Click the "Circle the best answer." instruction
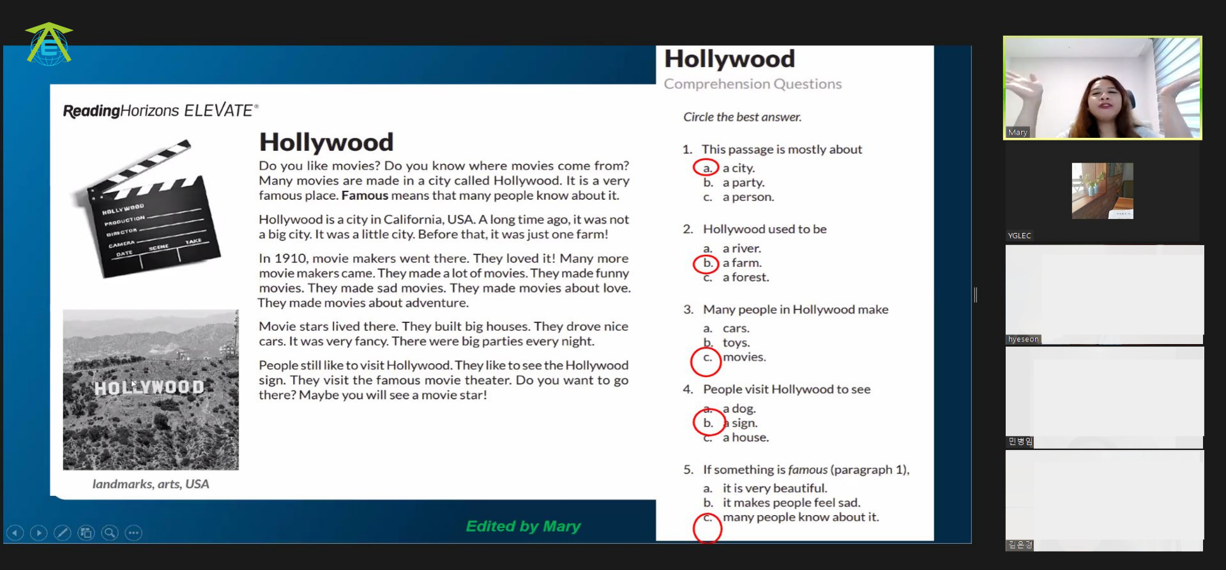 coord(742,117)
